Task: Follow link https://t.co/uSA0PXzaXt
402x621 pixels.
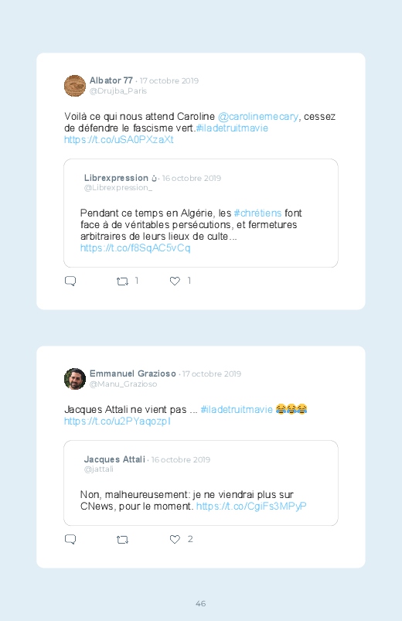Action: (119, 140)
